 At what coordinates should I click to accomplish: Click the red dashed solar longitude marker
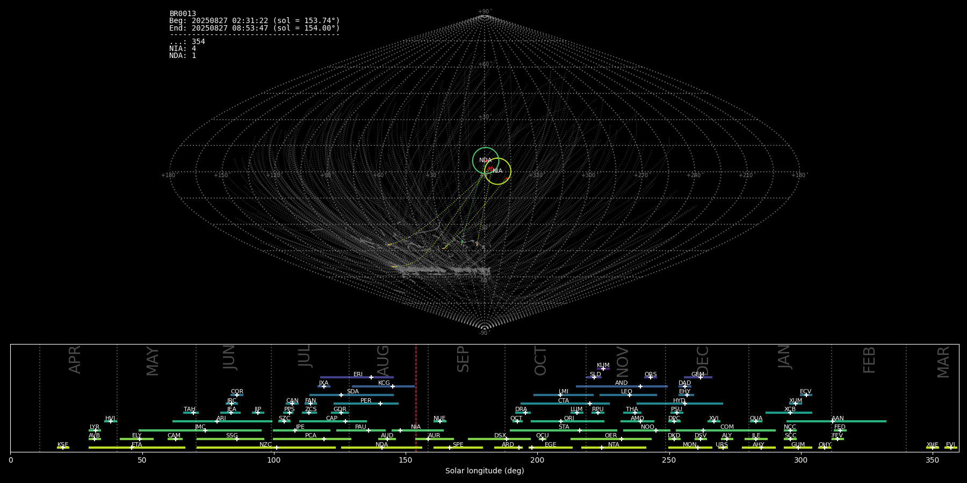(416, 398)
